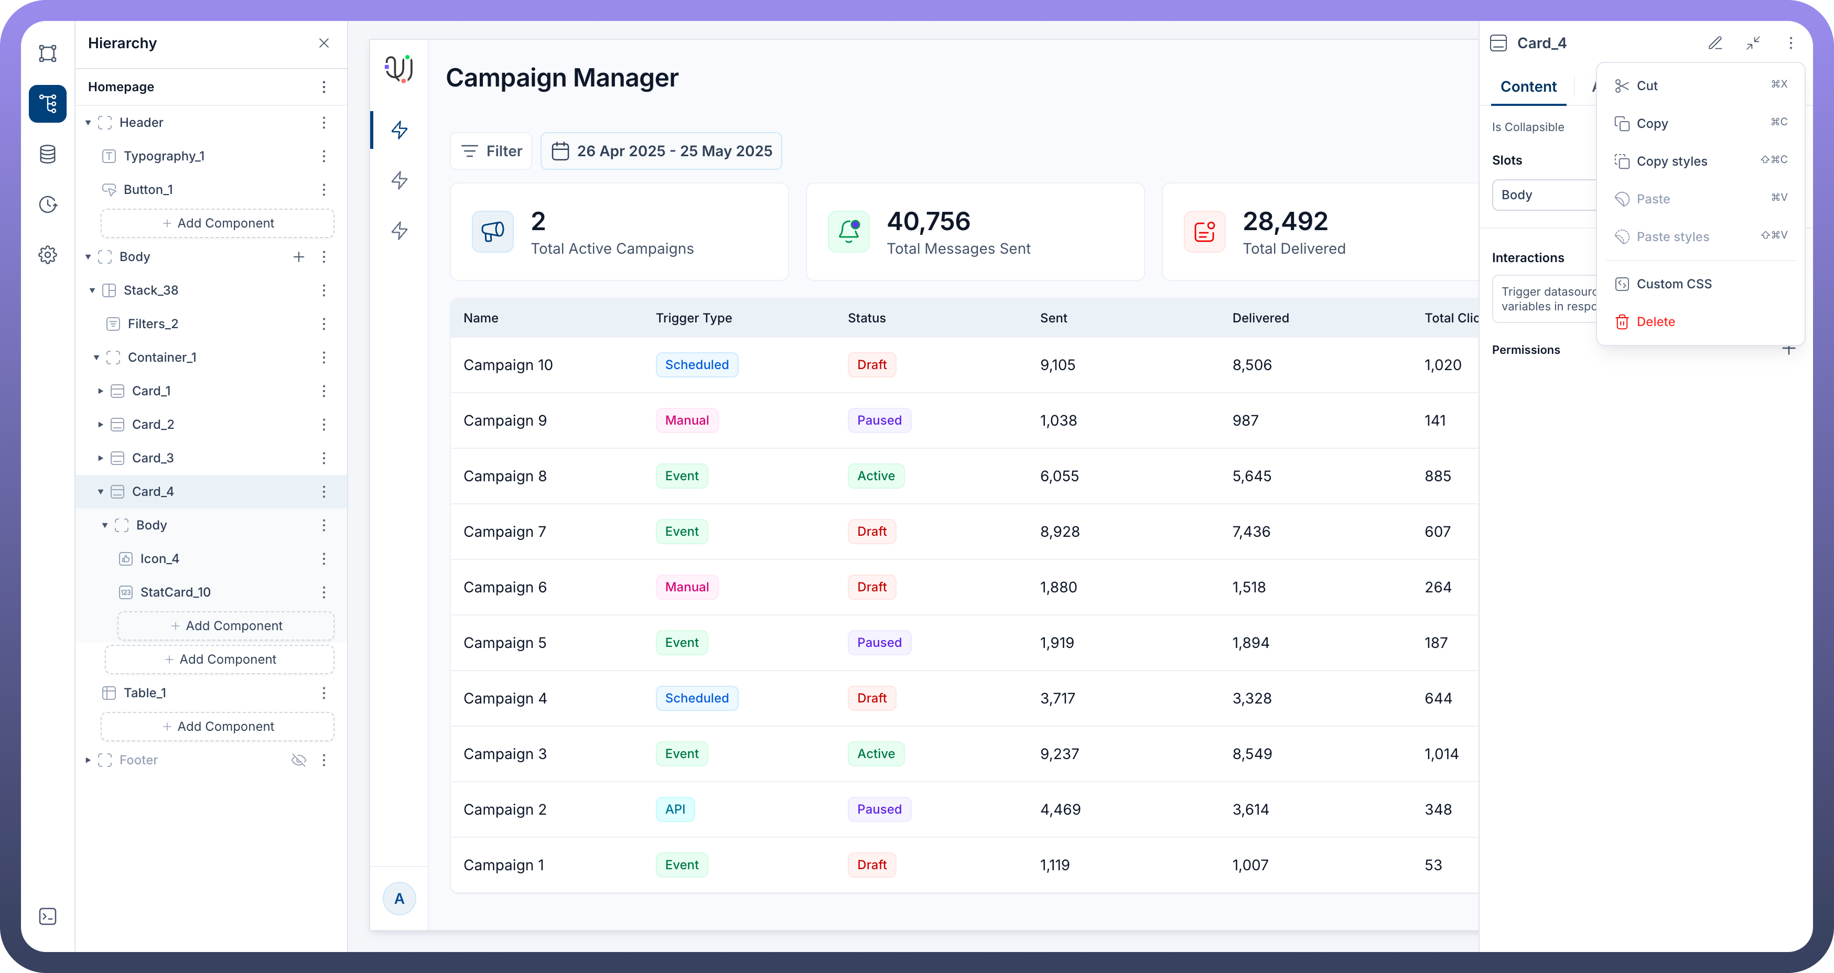1834x973 pixels.
Task: Open the Data sources database icon
Action: (x=48, y=155)
